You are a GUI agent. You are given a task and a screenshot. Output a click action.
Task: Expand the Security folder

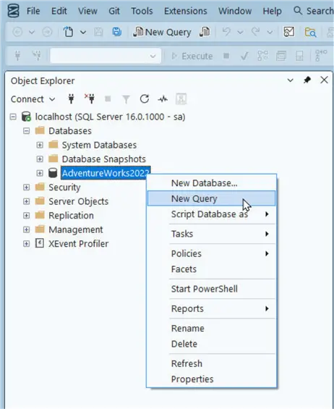(x=26, y=187)
